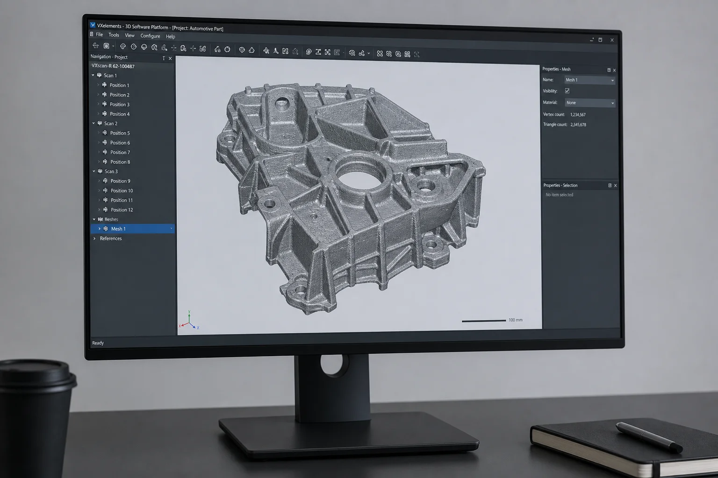Click the icon beside the Meshes folder
Screen dimensions: 718x478
click(x=100, y=219)
